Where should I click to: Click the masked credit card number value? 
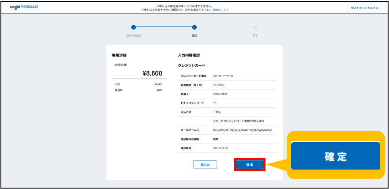(x=223, y=76)
